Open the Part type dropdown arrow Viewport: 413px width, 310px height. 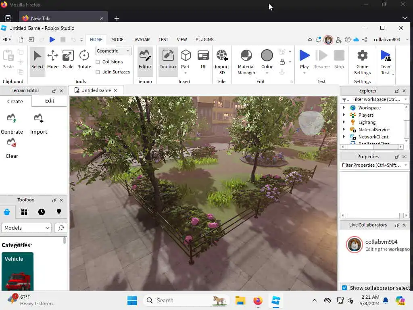(x=186, y=73)
